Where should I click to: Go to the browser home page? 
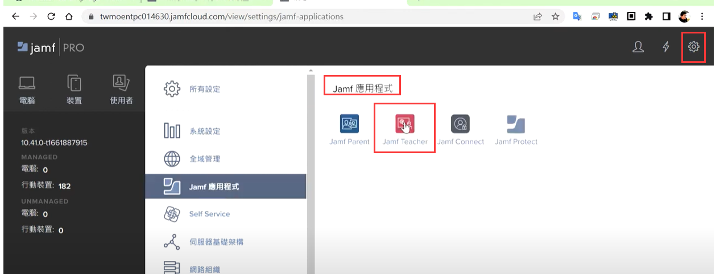click(x=69, y=16)
